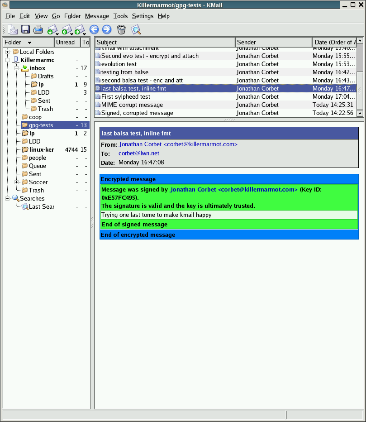Go to next message with right arrow
Screen dimensions: 366x422
click(x=107, y=29)
